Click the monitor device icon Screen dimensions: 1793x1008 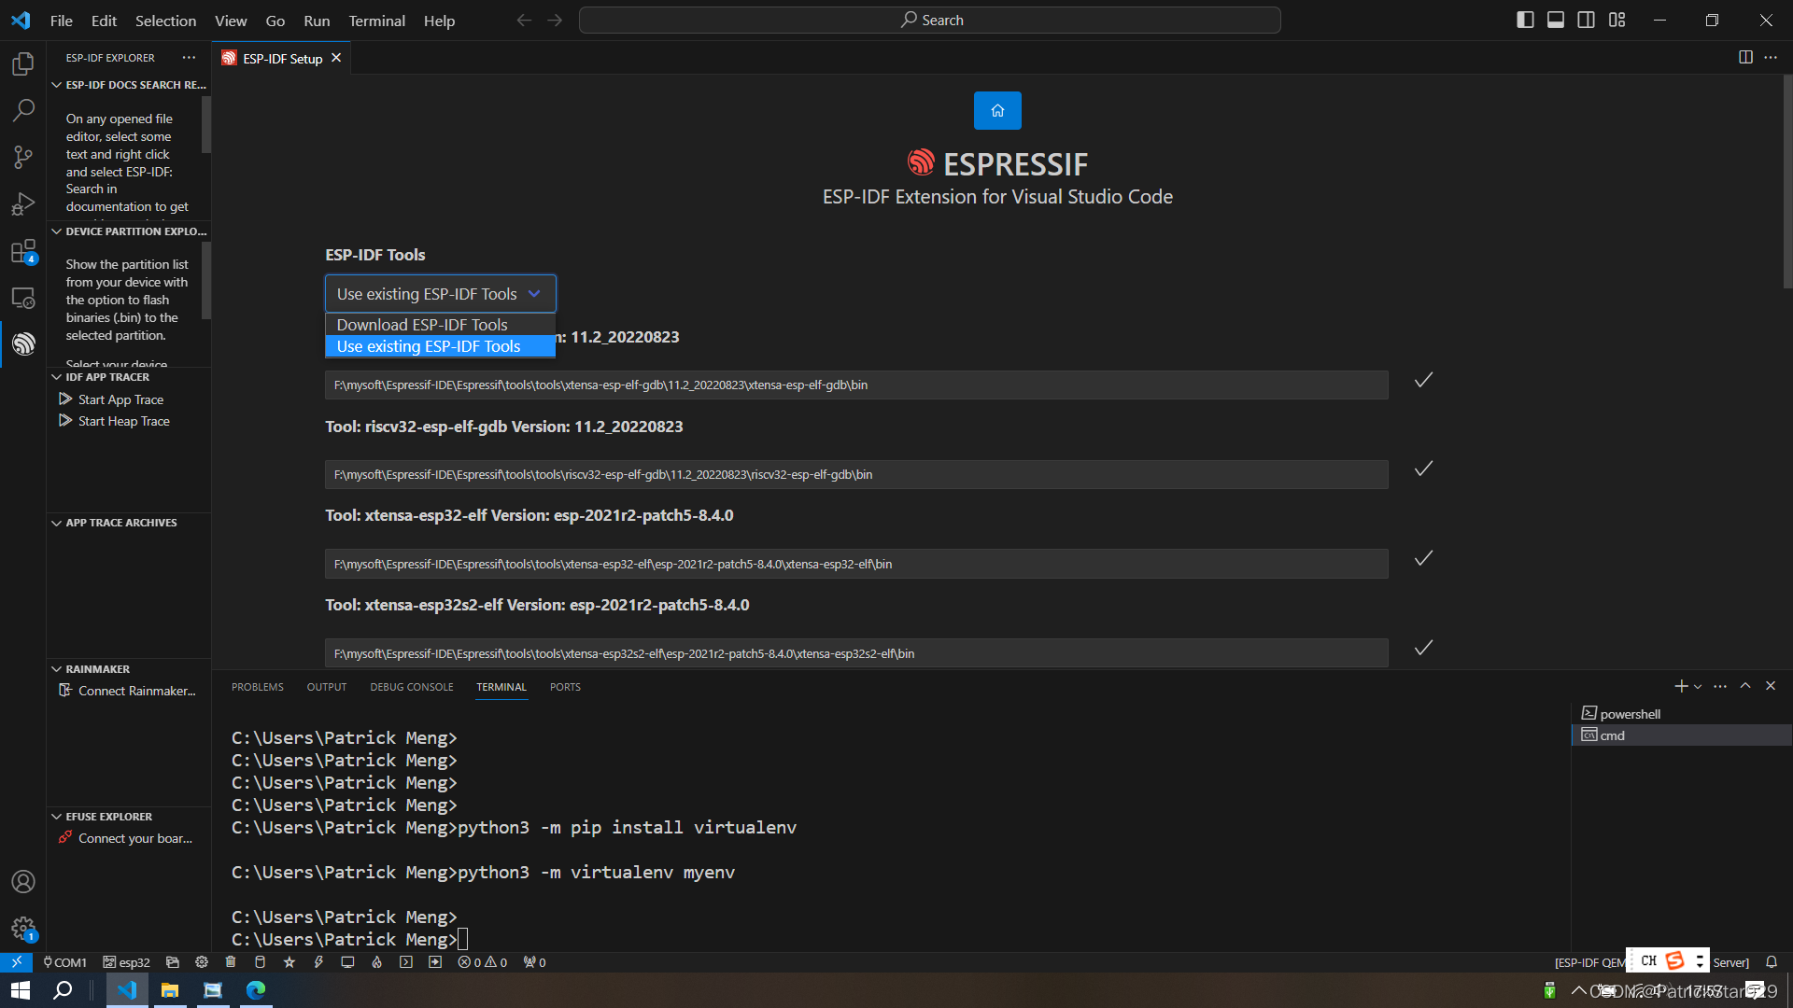click(x=347, y=962)
